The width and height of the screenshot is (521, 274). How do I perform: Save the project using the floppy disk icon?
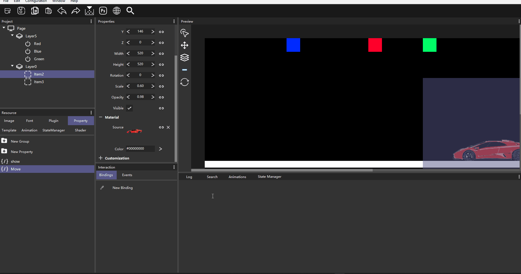21,11
